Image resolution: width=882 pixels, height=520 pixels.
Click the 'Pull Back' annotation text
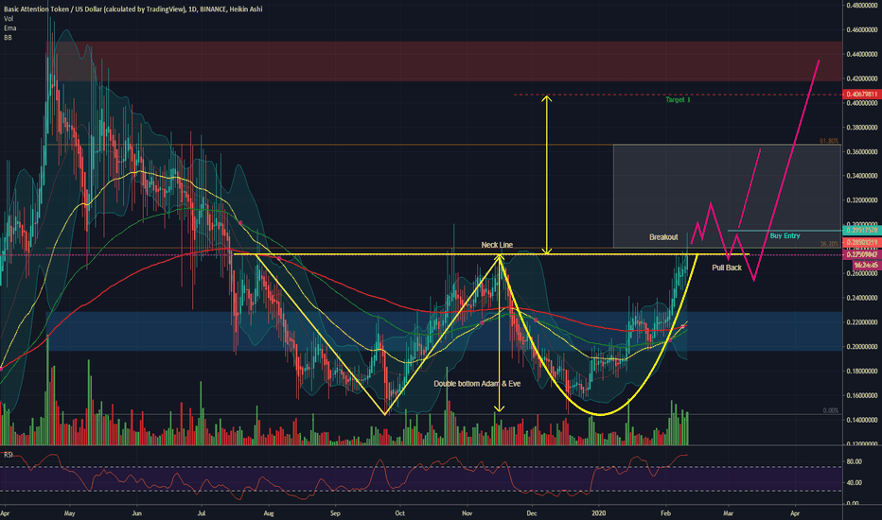[727, 268]
